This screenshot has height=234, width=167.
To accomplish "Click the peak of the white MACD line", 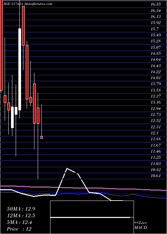I will click(x=67, y=168).
